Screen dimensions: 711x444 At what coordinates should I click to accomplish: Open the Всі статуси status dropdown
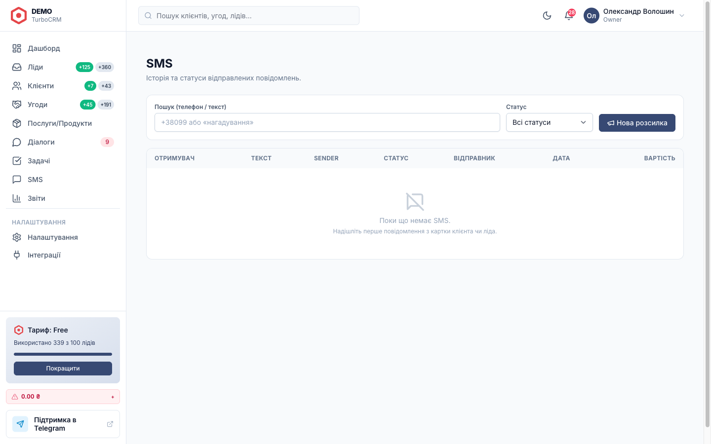[549, 122]
